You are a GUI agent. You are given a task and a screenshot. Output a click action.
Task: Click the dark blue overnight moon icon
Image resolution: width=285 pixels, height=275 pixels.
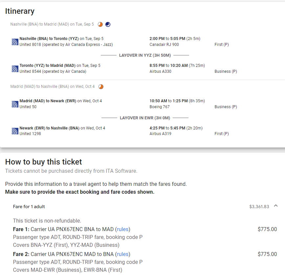(108, 24)
